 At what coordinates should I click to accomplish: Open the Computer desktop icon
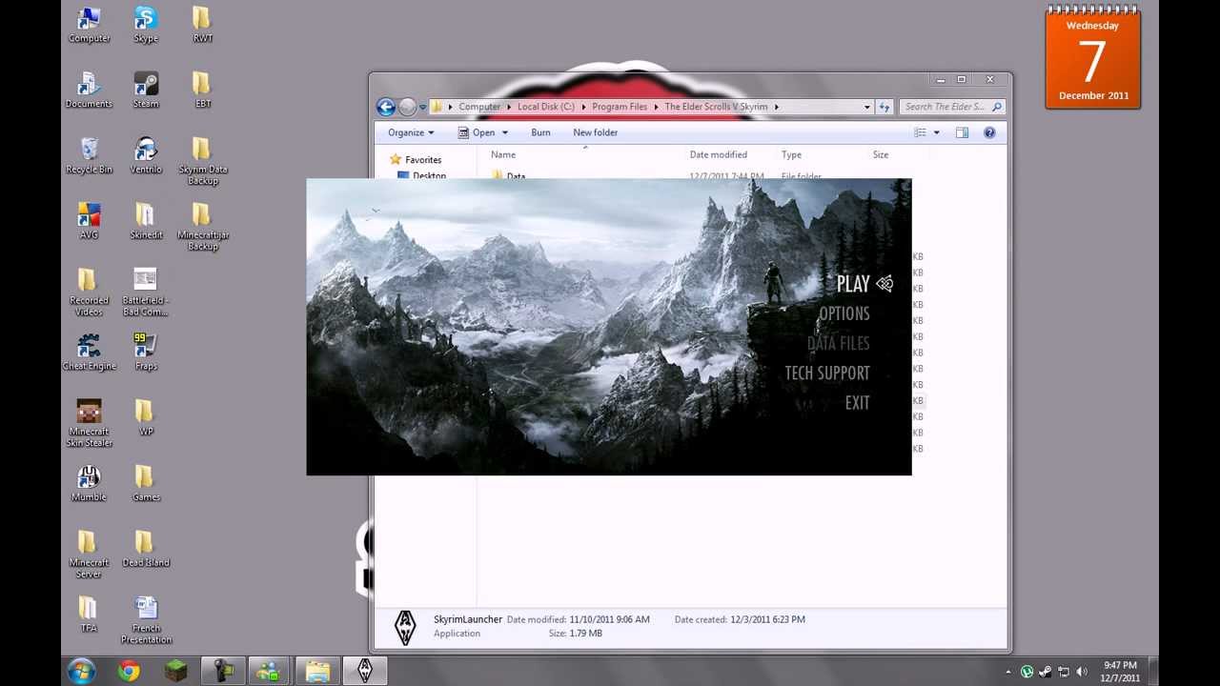(x=89, y=26)
